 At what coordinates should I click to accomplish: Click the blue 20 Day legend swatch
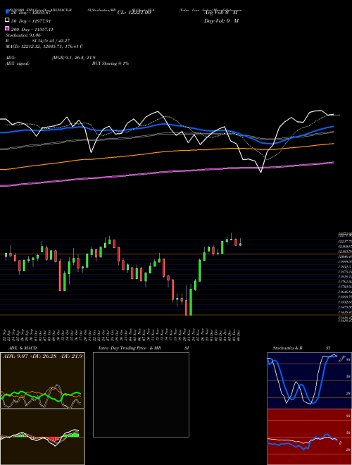tap(7, 12)
